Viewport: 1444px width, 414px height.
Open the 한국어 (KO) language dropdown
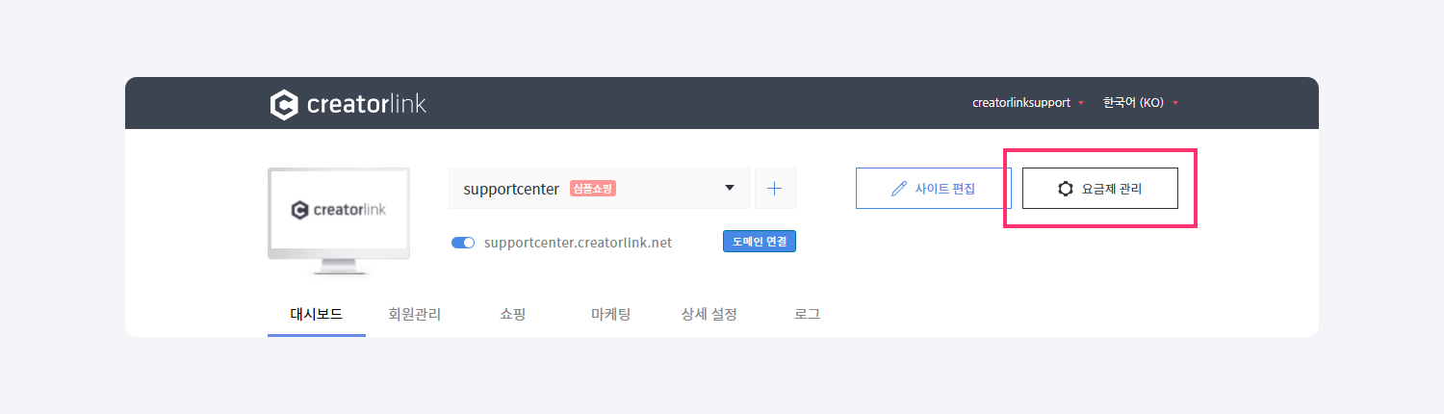(1141, 103)
